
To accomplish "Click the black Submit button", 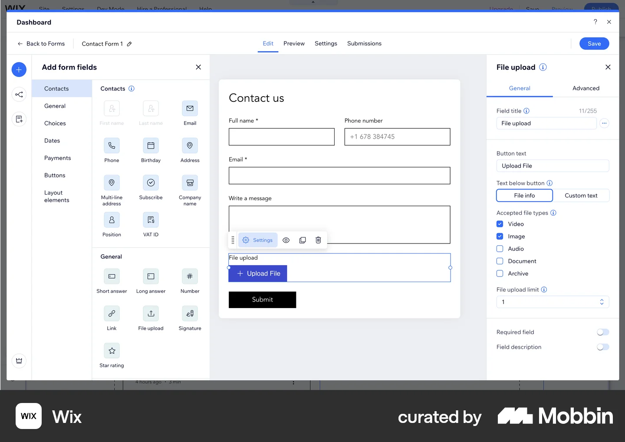I will 262,300.
